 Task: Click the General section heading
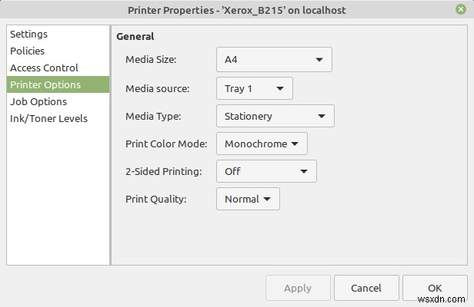pos(135,36)
